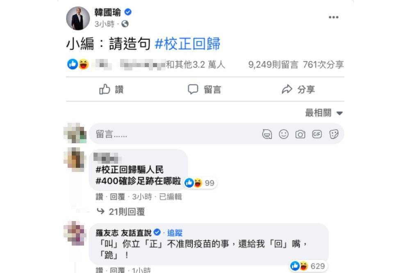Follow 羅友志 via the 追蹤 link

coord(175,232)
